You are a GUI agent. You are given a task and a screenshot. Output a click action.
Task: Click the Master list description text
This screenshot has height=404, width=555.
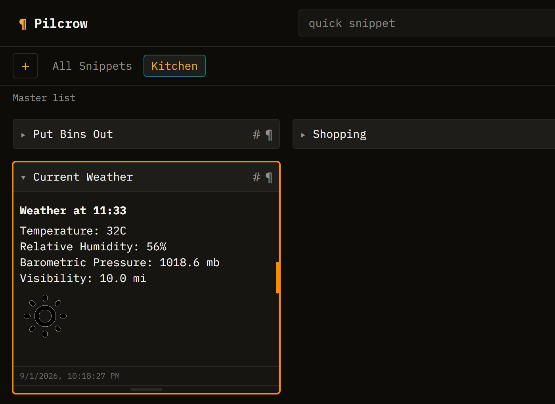click(x=44, y=98)
